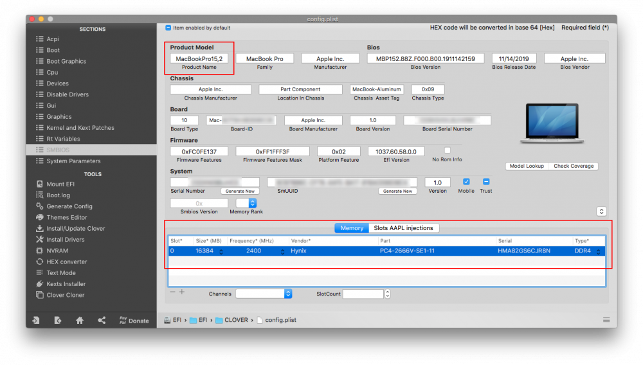This screenshot has height=365, width=643.
Task: Click the Smbios Version field
Action: [199, 203]
